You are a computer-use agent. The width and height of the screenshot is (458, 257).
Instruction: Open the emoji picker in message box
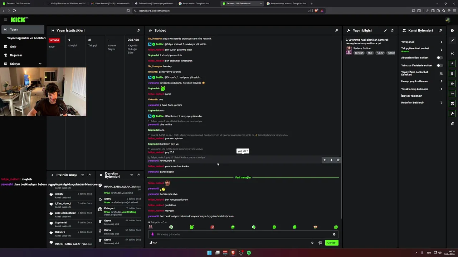coord(334,235)
